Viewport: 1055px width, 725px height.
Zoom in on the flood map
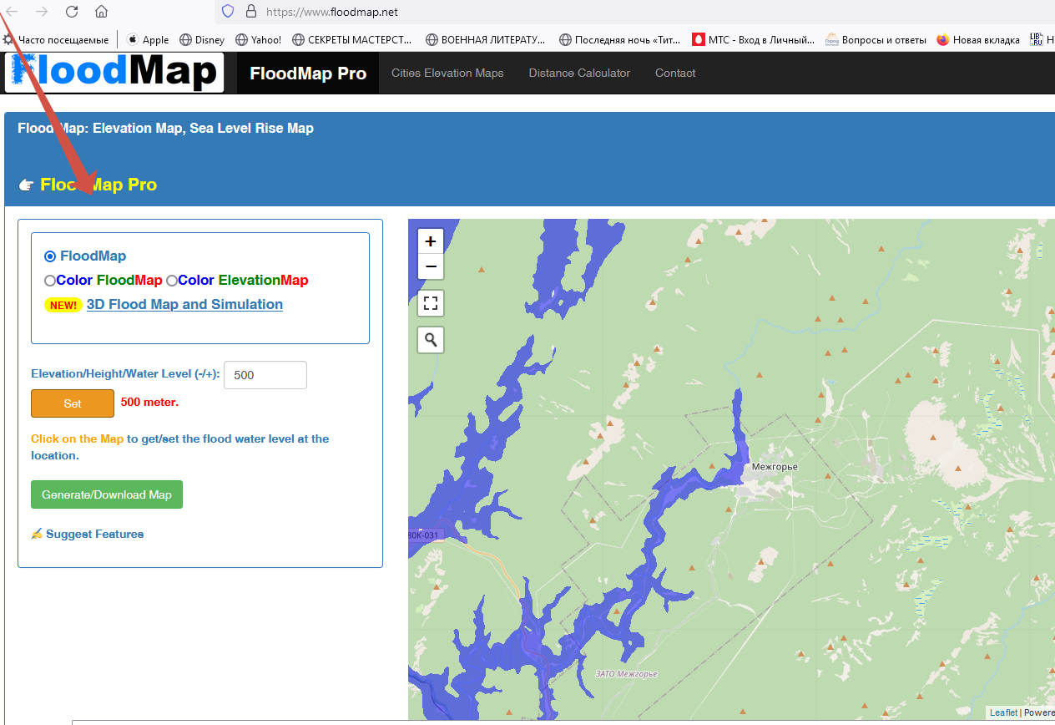point(431,241)
